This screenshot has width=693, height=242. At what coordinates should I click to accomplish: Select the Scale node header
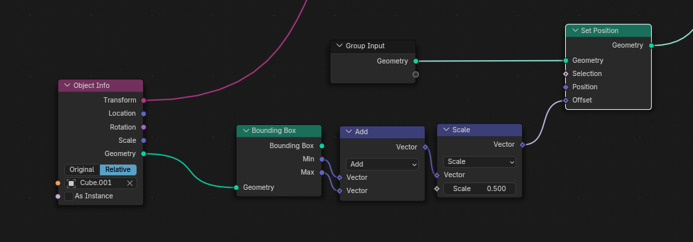coord(480,130)
